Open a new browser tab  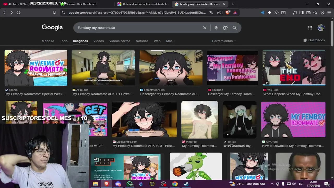(233, 4)
